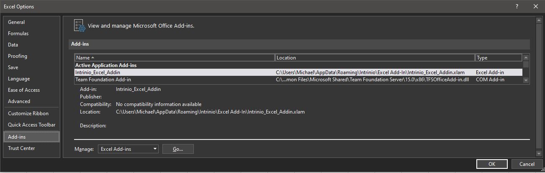Image resolution: width=545 pixels, height=173 pixels.
Task: Open the Manage Excel Add-ins dropdown
Action: pyautogui.click(x=128, y=149)
